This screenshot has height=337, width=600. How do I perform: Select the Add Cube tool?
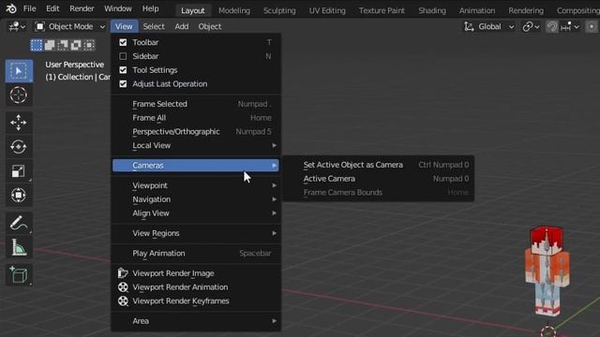point(19,274)
